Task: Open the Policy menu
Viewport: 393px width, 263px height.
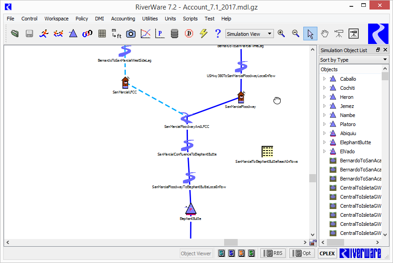Action: click(x=81, y=19)
